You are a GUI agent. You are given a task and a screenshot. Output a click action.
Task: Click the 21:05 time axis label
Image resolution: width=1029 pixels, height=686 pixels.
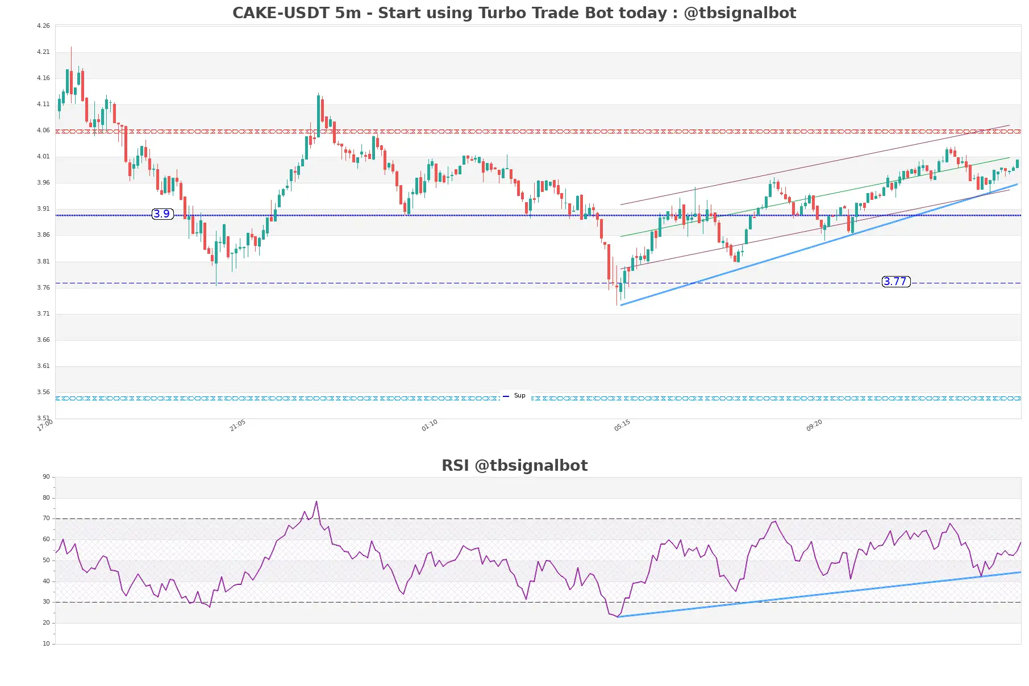pos(238,425)
